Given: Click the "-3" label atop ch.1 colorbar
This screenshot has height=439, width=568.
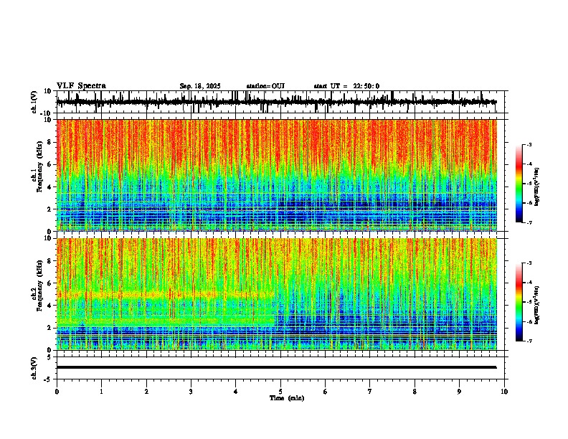Looking at the screenshot, I should click(x=529, y=144).
